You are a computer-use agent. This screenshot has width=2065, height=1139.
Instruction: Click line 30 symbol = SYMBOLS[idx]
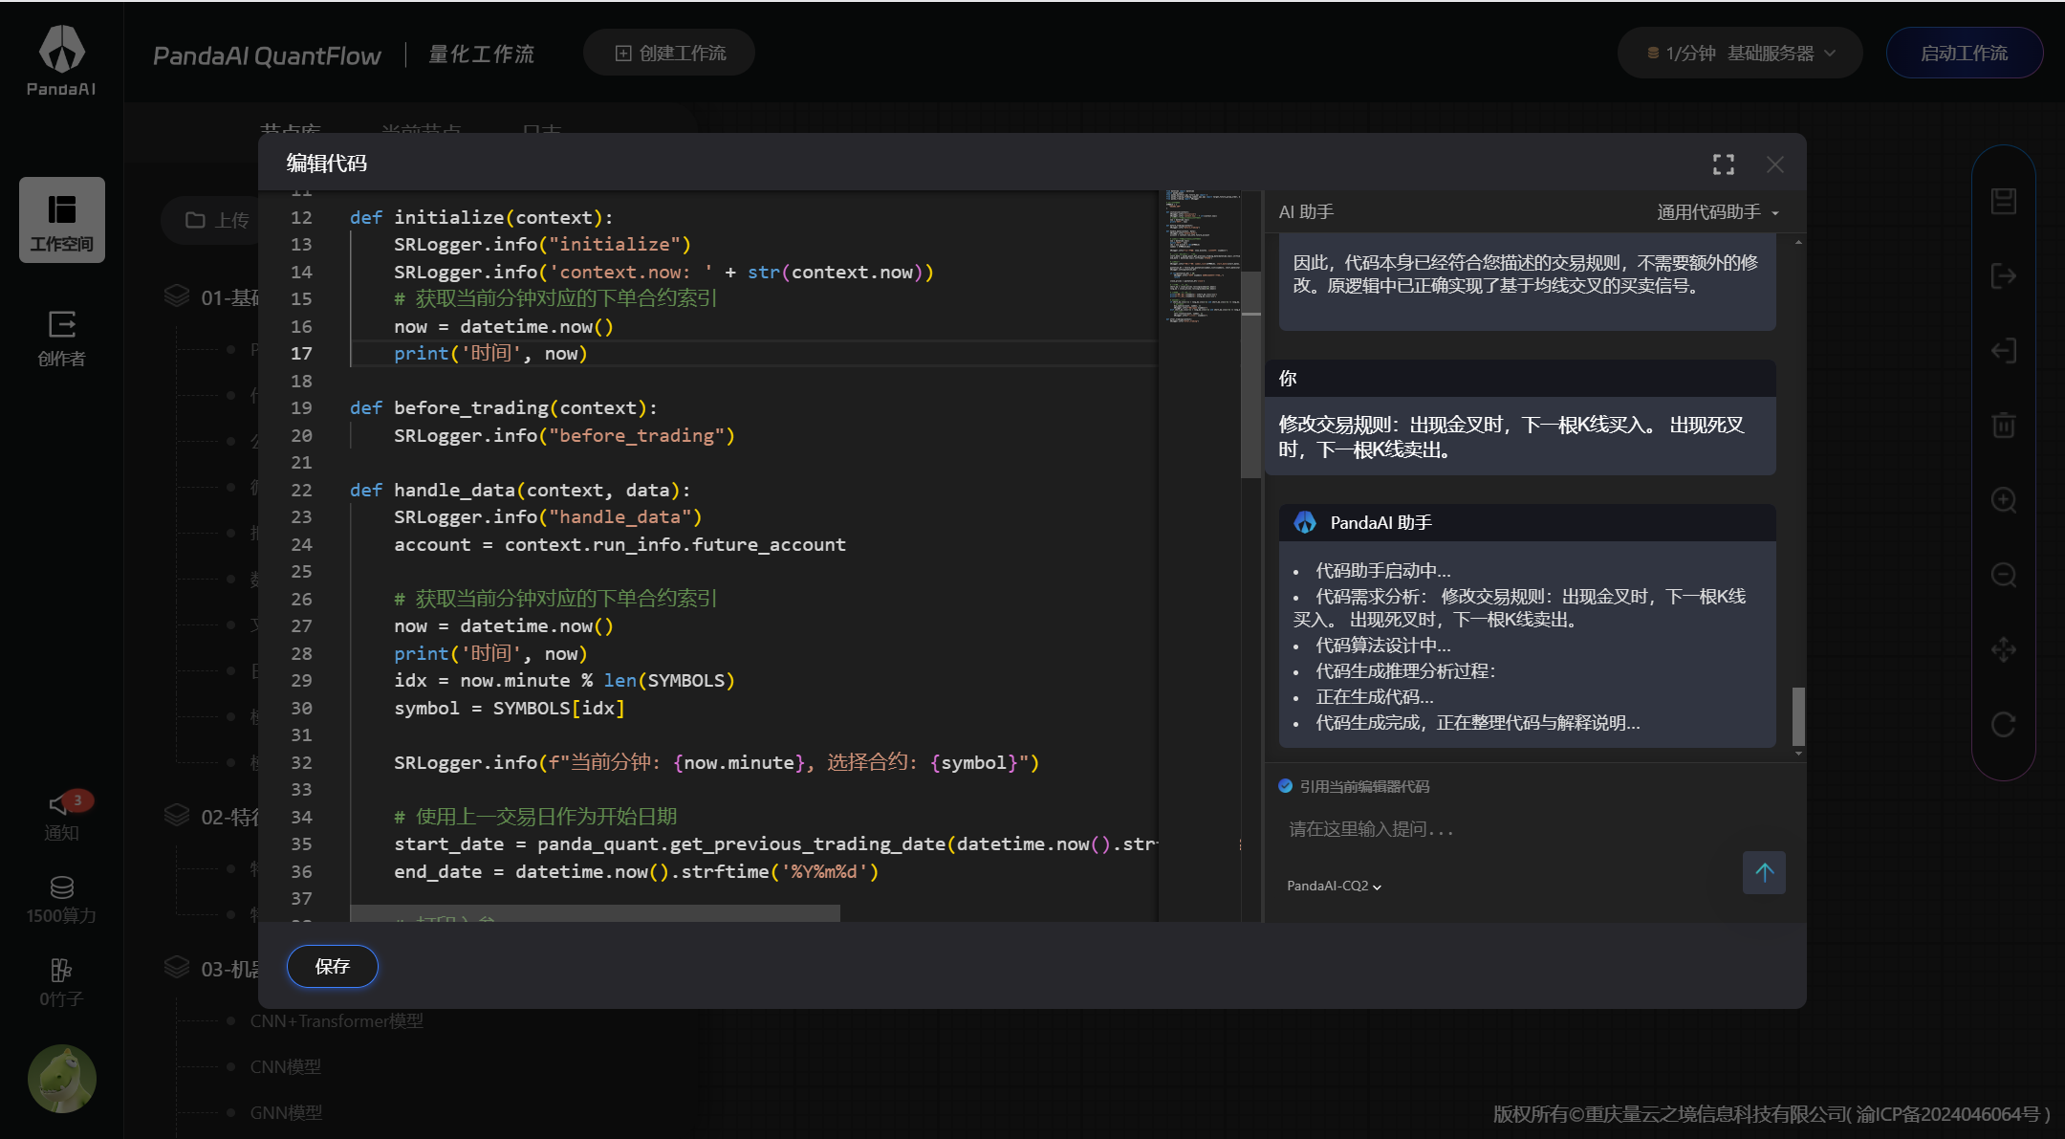510,708
